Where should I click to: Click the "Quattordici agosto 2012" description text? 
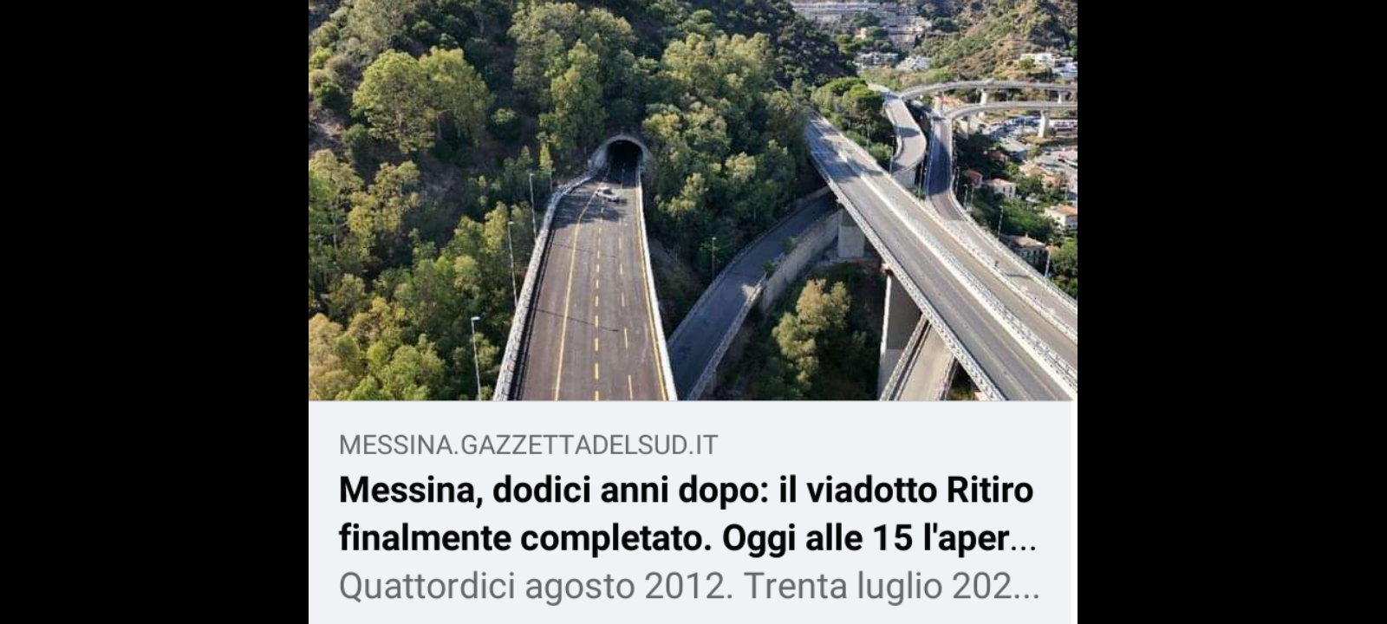(x=531, y=586)
